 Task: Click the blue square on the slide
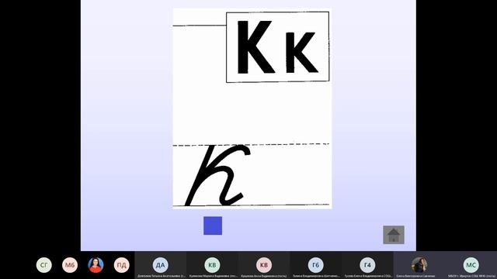coord(213,226)
